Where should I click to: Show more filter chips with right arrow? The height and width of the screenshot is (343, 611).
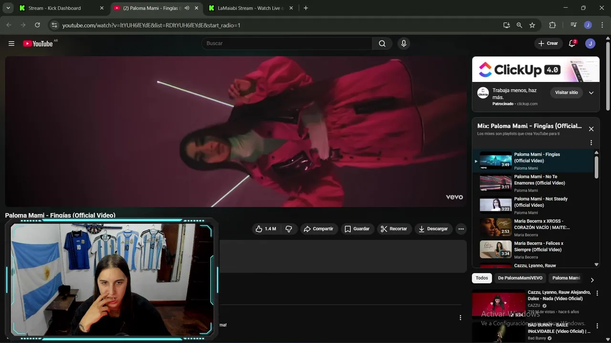tap(592, 280)
